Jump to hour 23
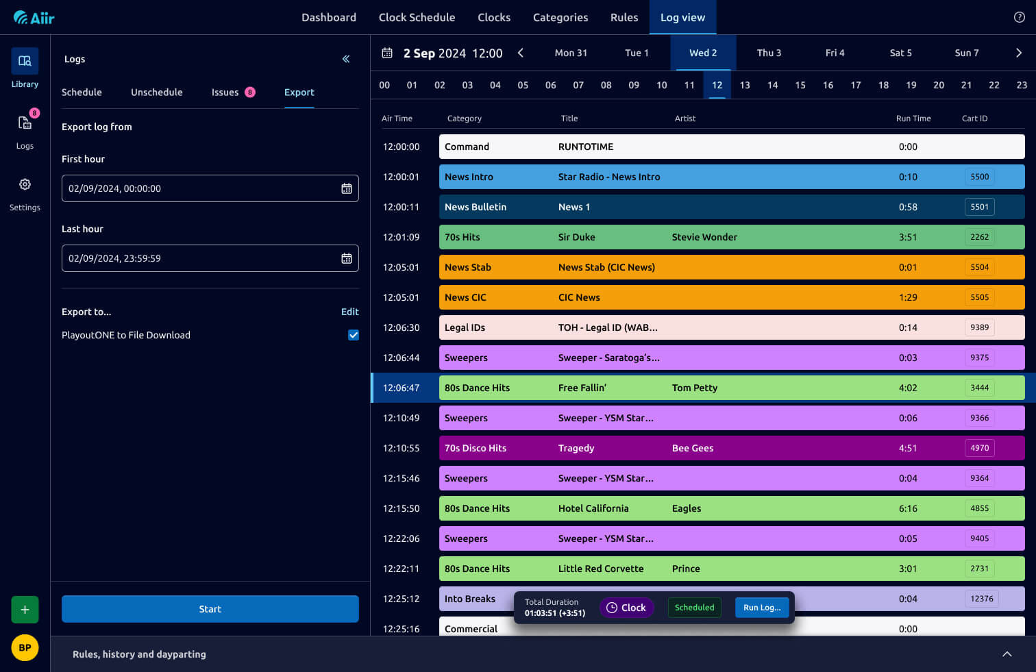The image size is (1036, 672). 1022,85
